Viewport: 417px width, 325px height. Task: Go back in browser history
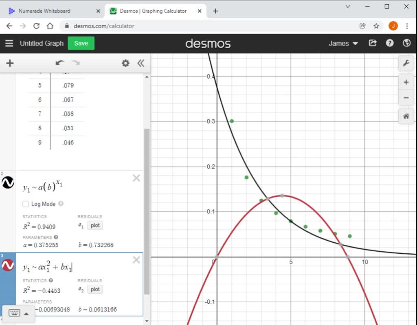click(9, 26)
